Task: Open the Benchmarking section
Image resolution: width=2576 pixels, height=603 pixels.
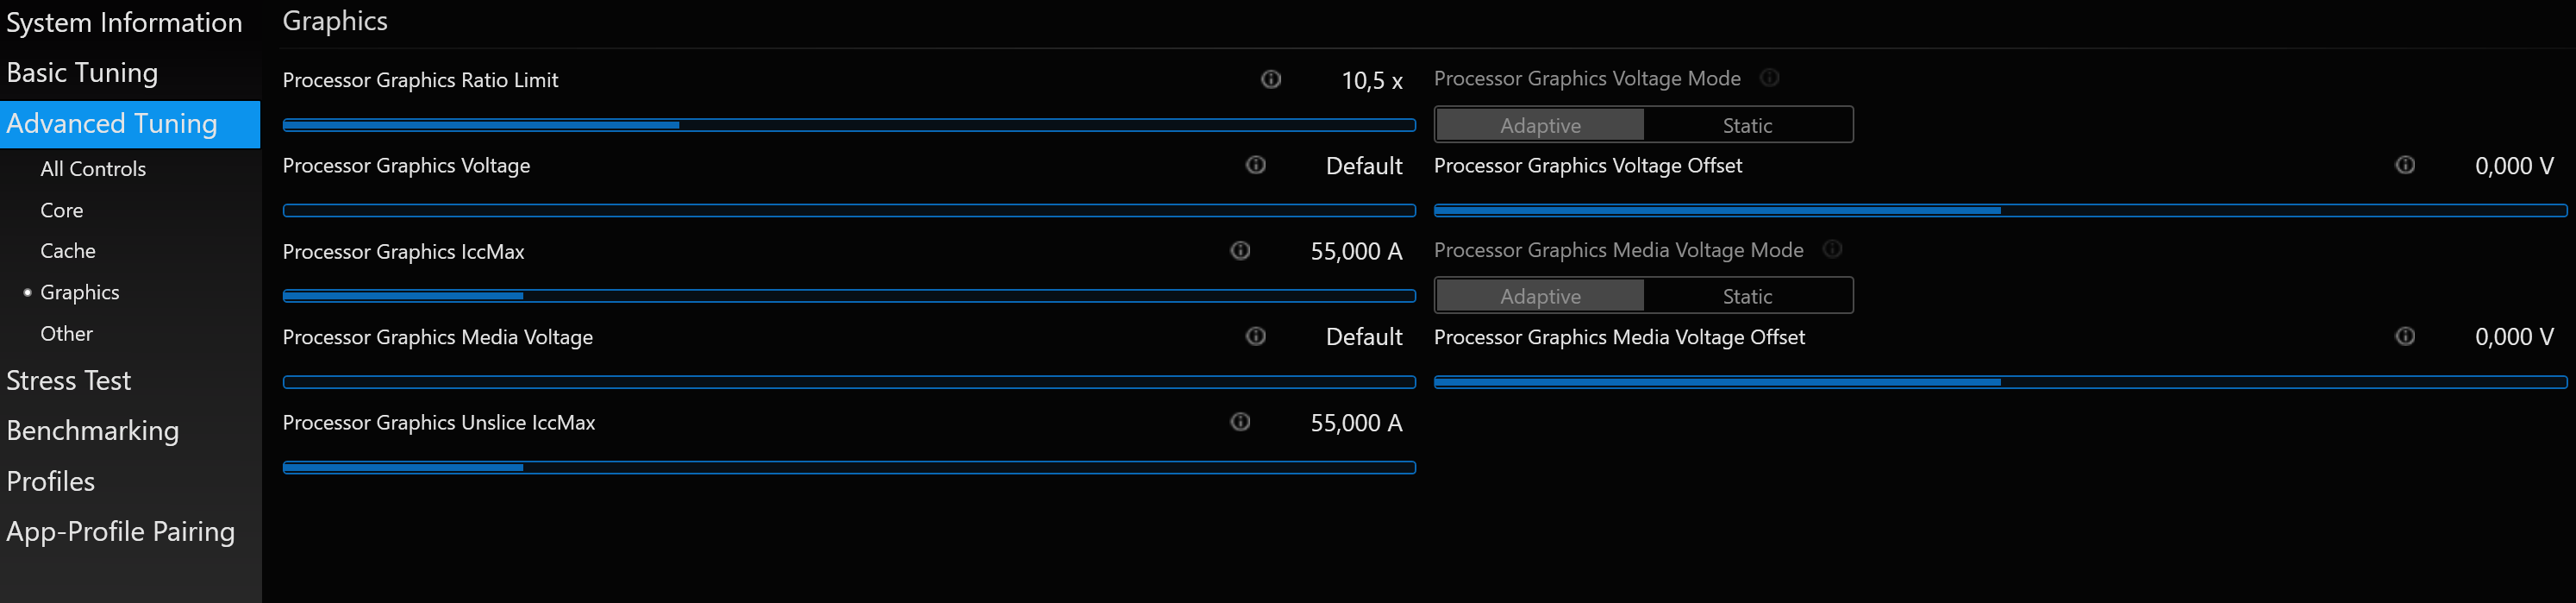Action: pyautogui.click(x=93, y=431)
